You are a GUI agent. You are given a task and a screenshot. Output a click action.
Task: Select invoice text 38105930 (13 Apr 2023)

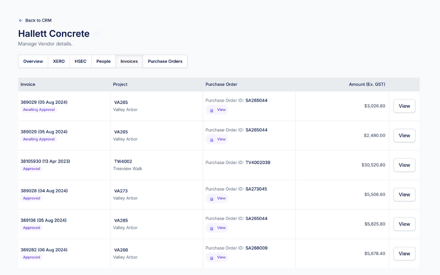coord(45,161)
